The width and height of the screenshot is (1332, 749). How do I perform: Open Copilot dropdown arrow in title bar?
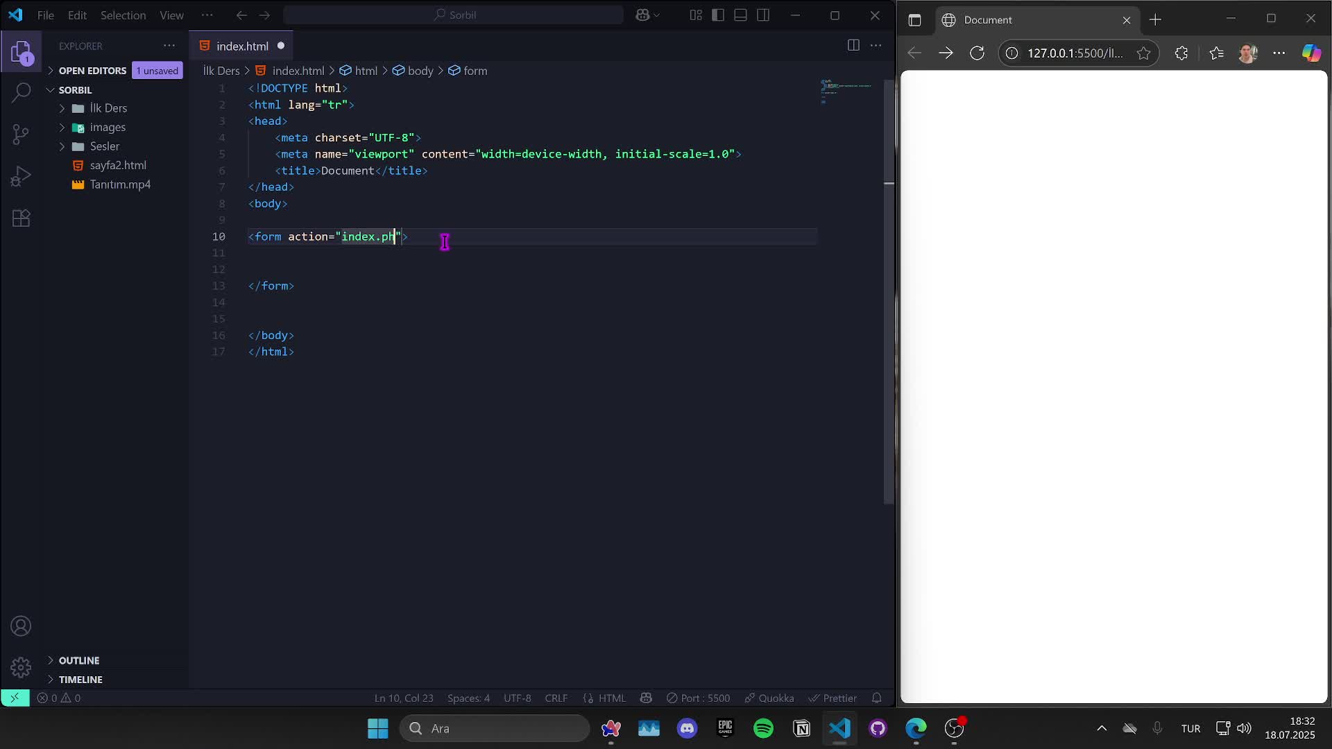(657, 15)
